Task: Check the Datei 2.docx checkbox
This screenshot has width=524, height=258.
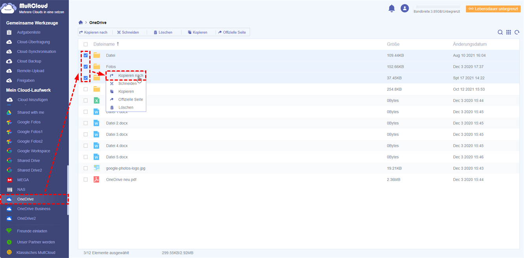Action: [x=86, y=123]
